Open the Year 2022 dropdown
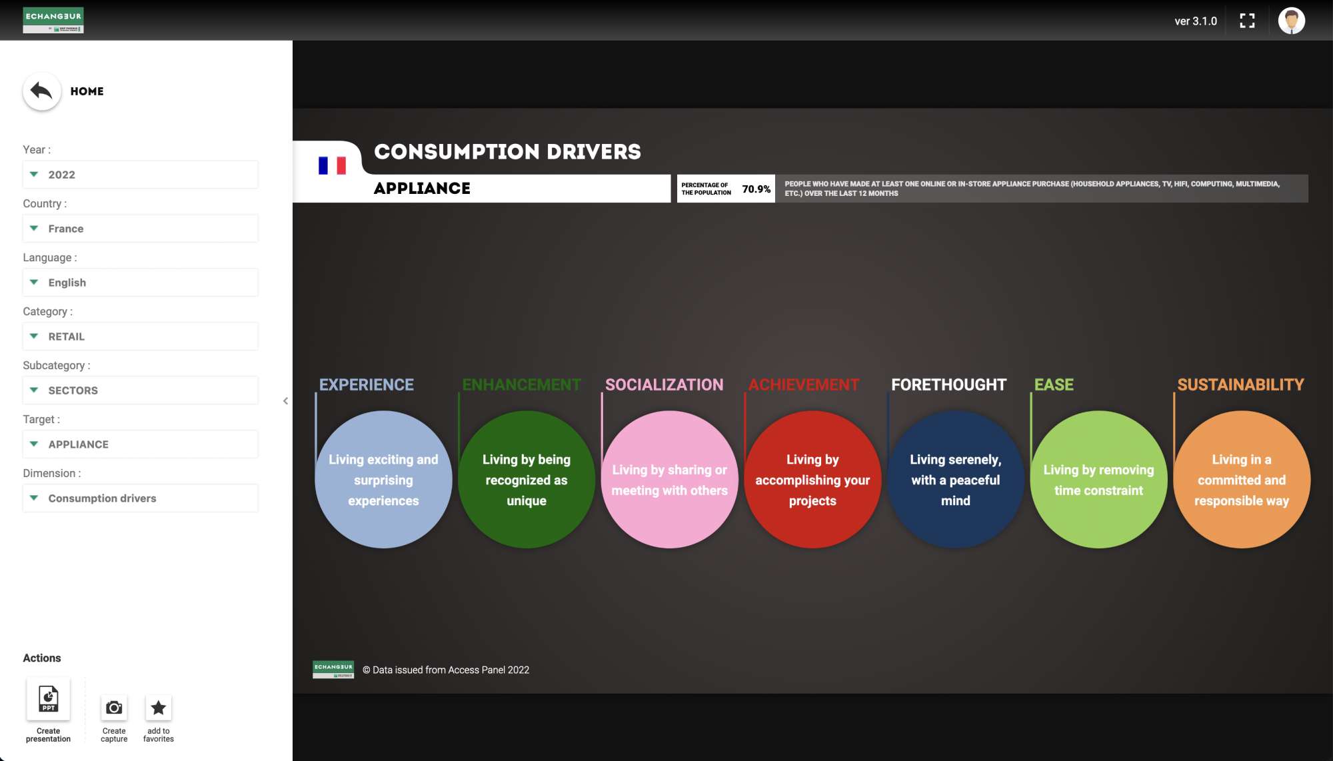Viewport: 1333px width, 761px height. (140, 175)
